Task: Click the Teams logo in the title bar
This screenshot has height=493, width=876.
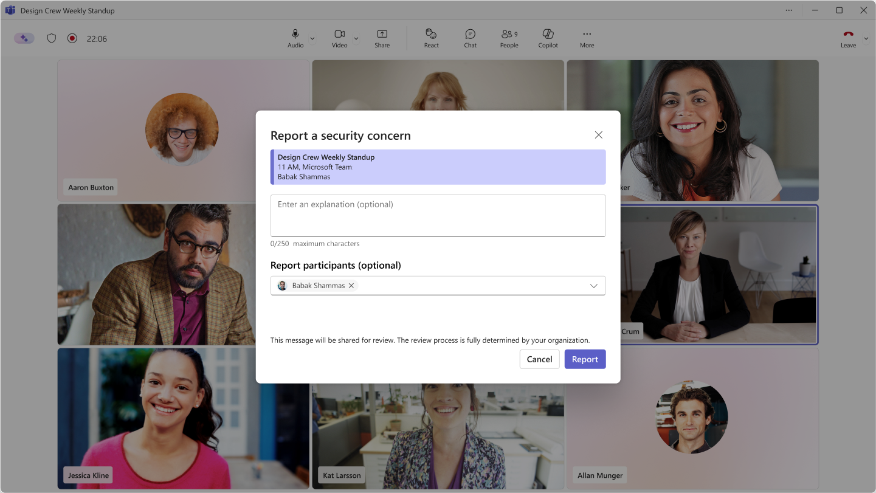Action: click(10, 10)
